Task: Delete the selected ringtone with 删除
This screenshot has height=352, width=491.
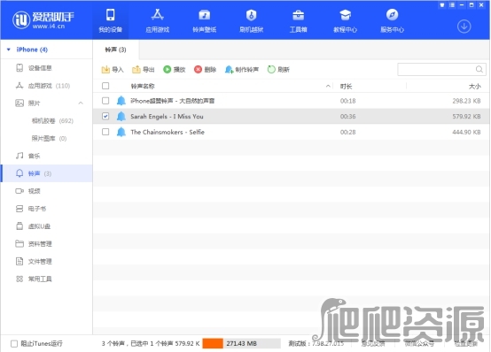Action: point(205,69)
